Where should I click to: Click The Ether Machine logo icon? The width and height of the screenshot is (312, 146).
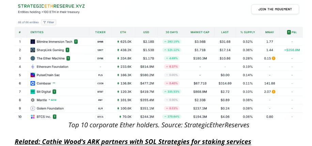[x=33, y=58]
